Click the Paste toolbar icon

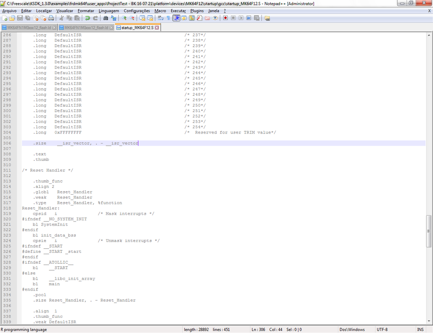[77, 18]
